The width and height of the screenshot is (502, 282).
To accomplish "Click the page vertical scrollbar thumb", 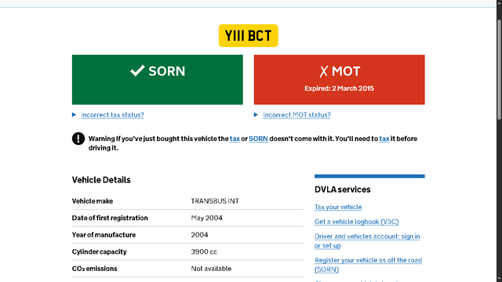I will 499,70.
